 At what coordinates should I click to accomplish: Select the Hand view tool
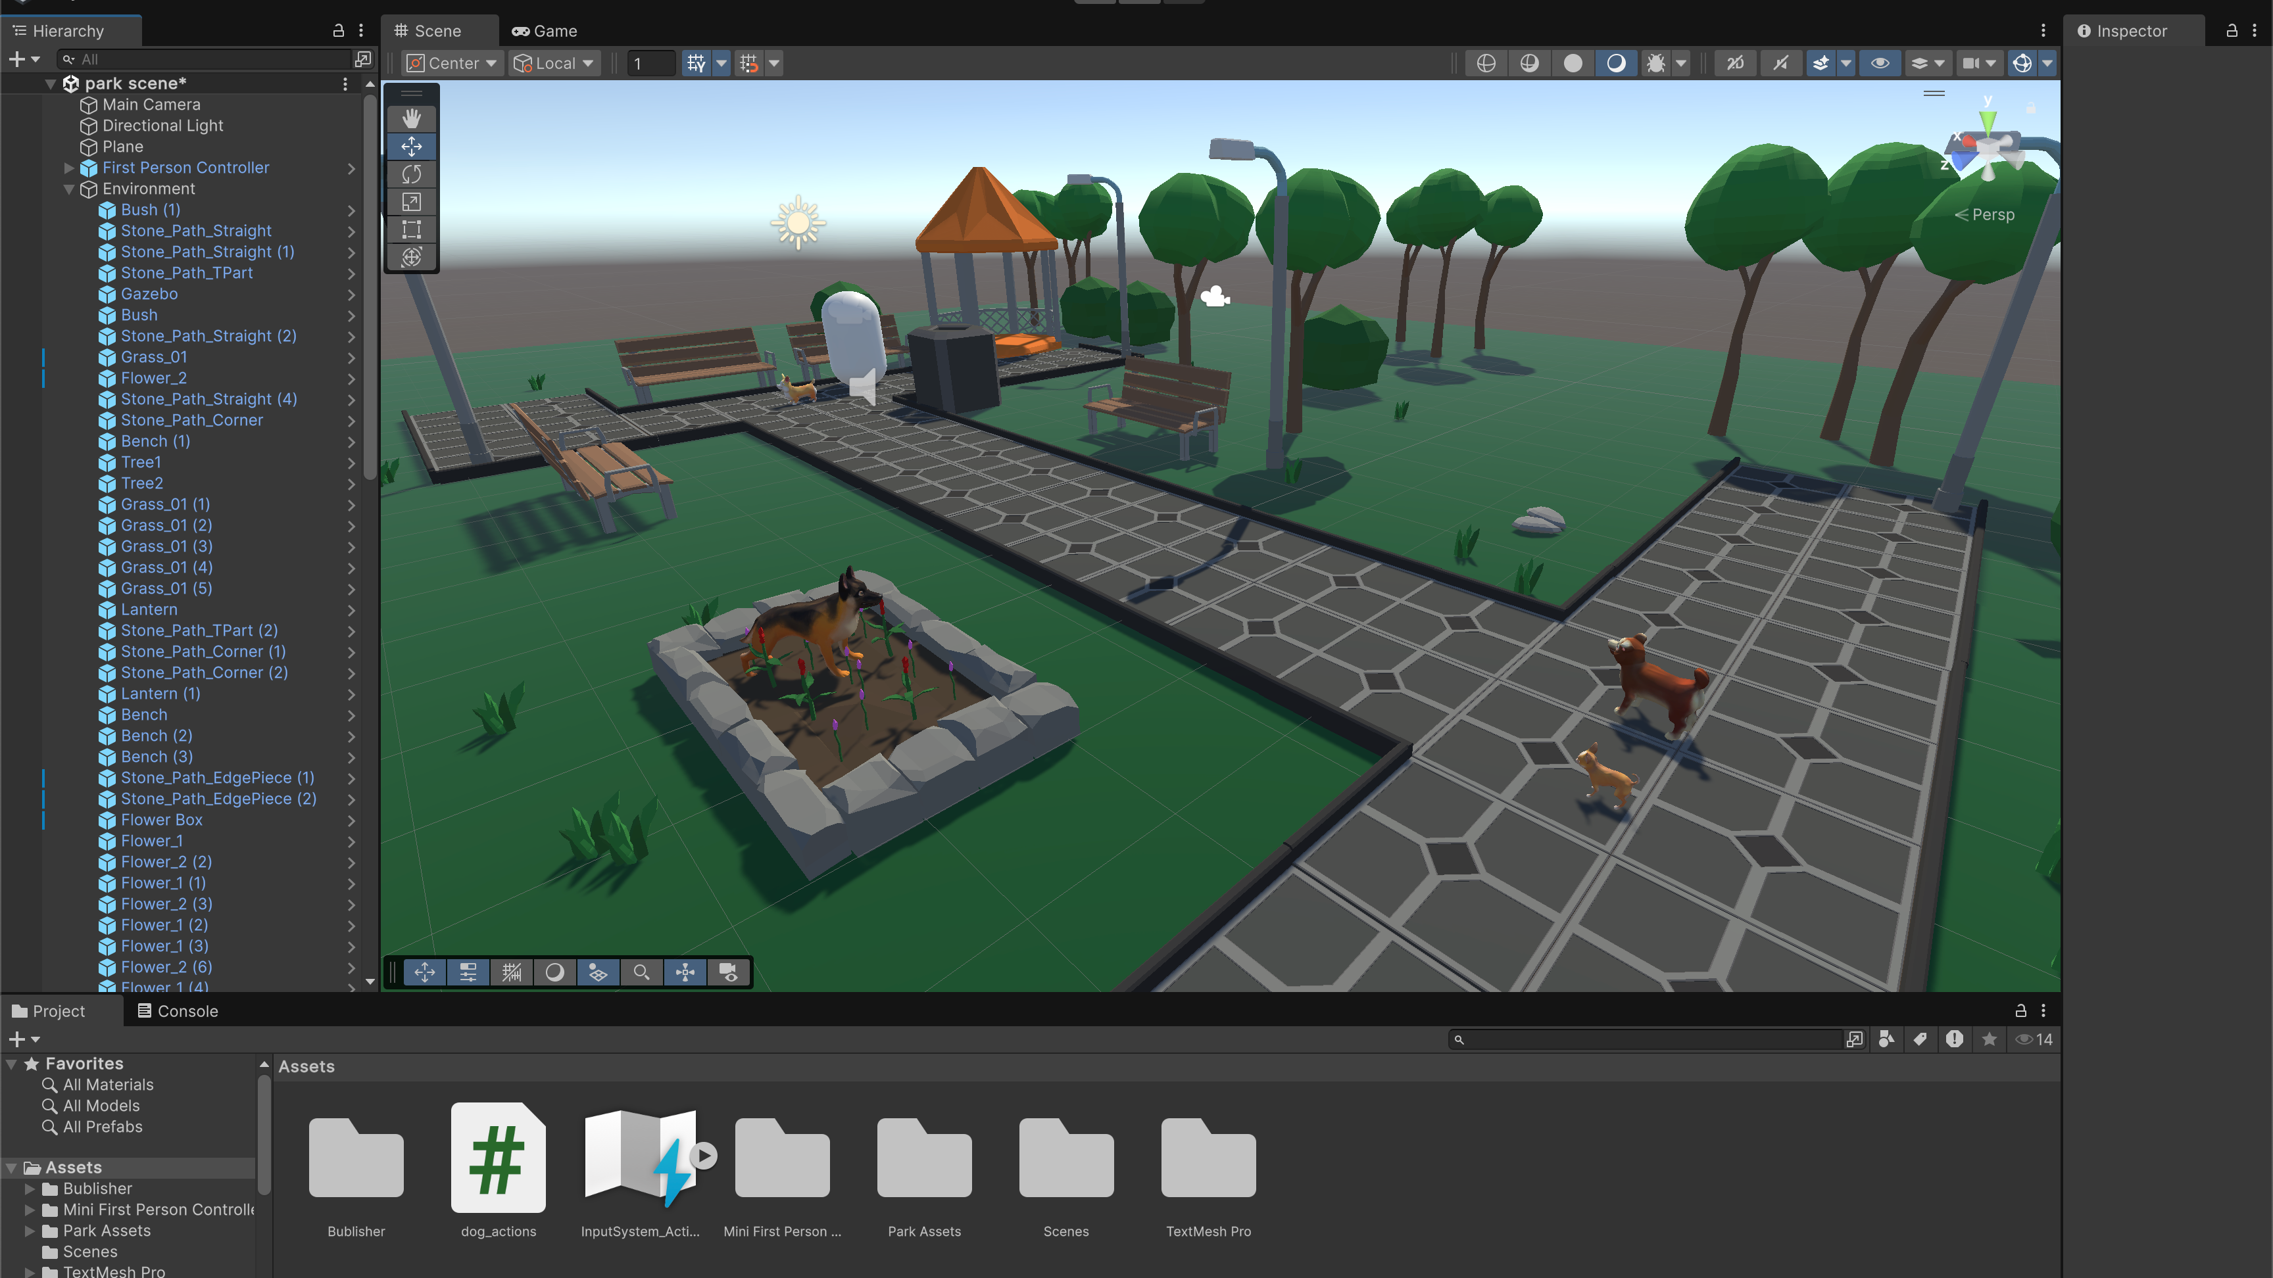click(411, 118)
